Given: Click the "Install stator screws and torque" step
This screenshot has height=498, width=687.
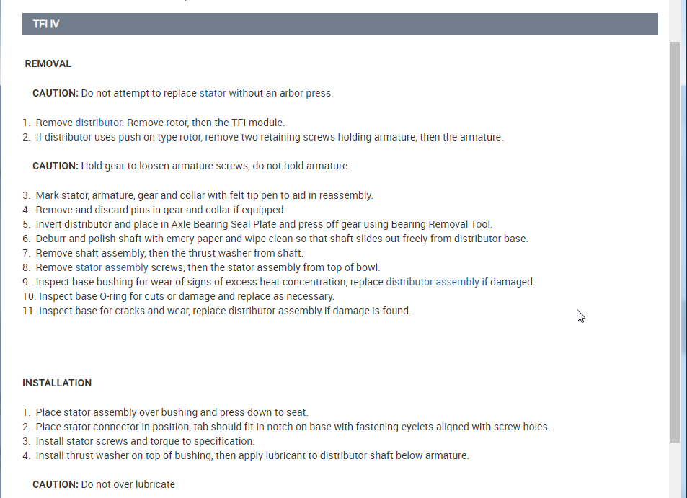Looking at the screenshot, I should coord(145,441).
